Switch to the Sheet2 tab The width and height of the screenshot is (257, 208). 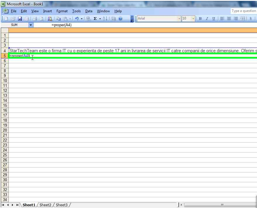point(45,205)
